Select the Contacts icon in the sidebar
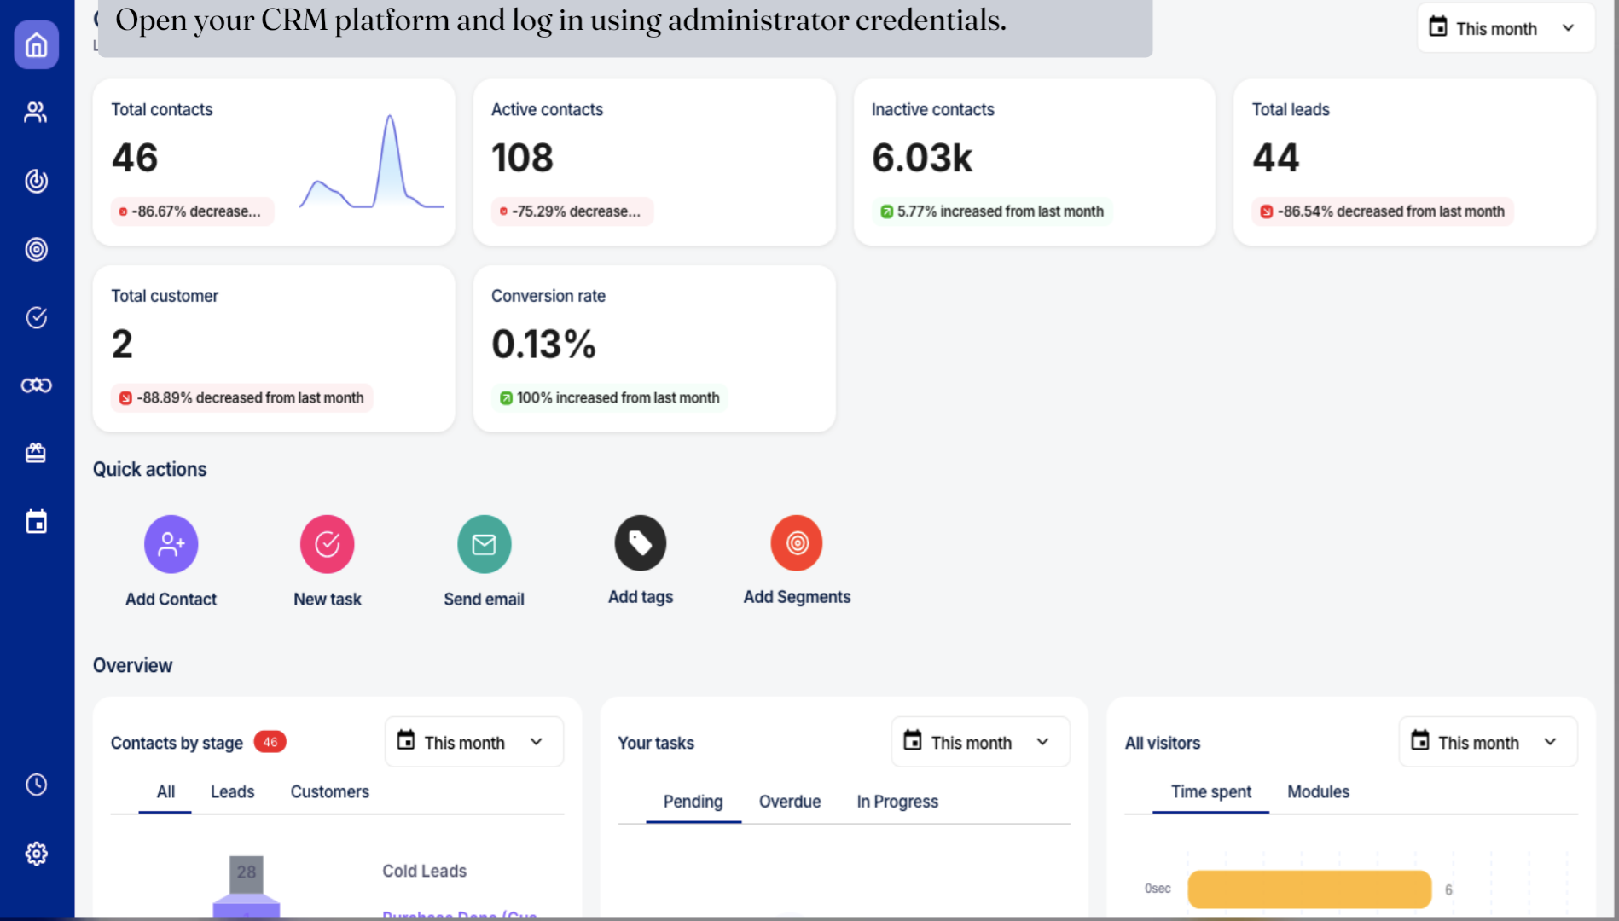Viewport: 1619px width, 921px height. tap(36, 112)
